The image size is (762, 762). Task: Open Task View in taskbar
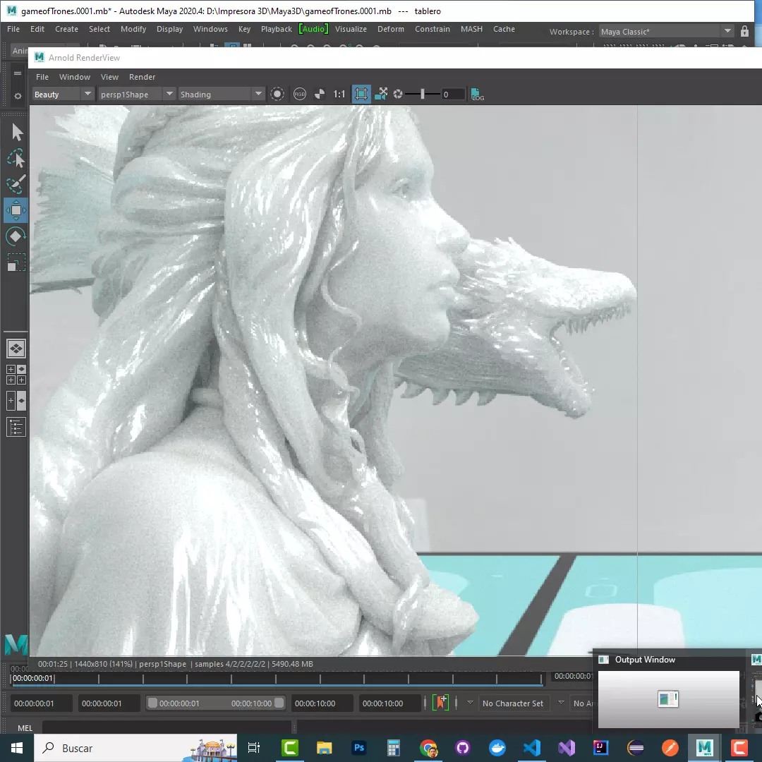[254, 748]
